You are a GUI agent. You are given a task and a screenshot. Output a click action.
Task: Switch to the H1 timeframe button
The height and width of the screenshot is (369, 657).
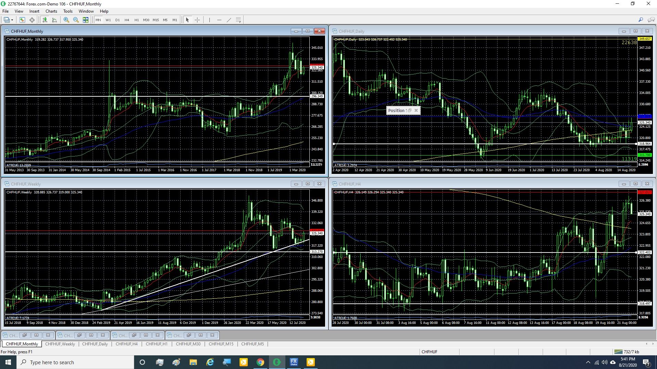point(137,20)
